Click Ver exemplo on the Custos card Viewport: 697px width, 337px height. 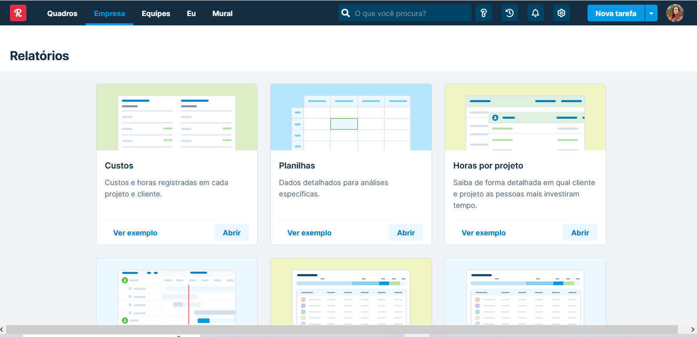[x=135, y=233]
